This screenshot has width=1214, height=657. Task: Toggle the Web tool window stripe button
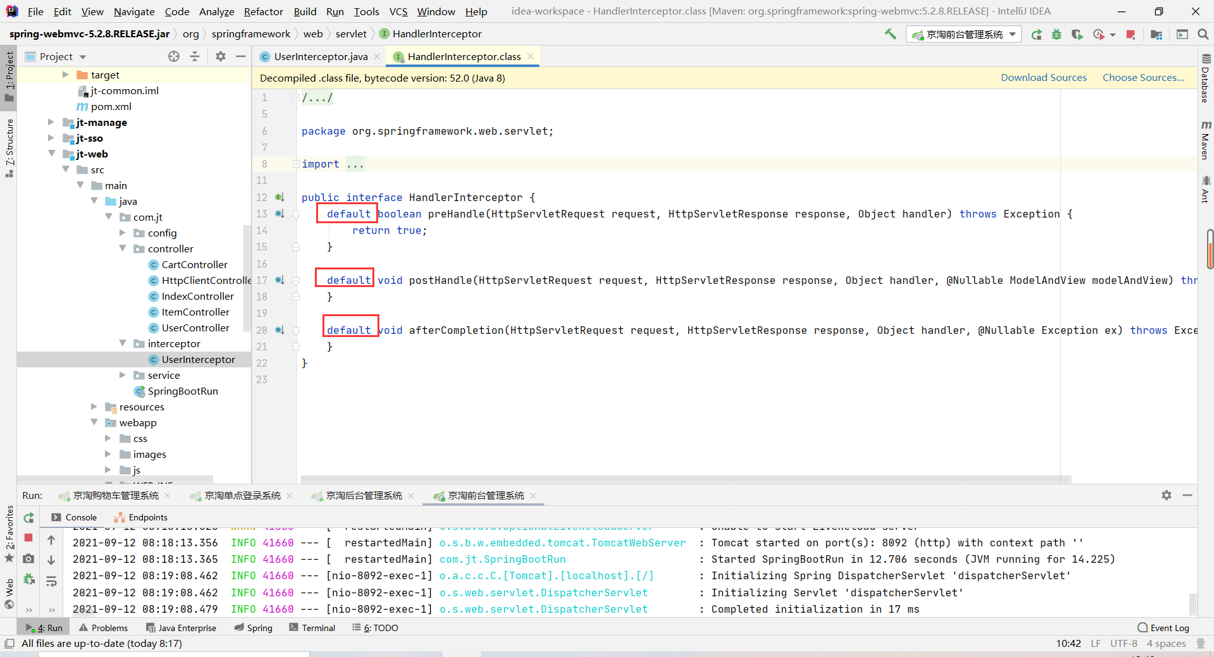[9, 593]
